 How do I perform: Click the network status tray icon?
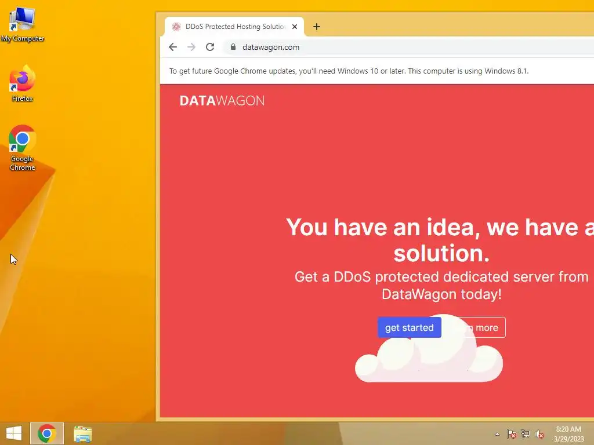(526, 434)
